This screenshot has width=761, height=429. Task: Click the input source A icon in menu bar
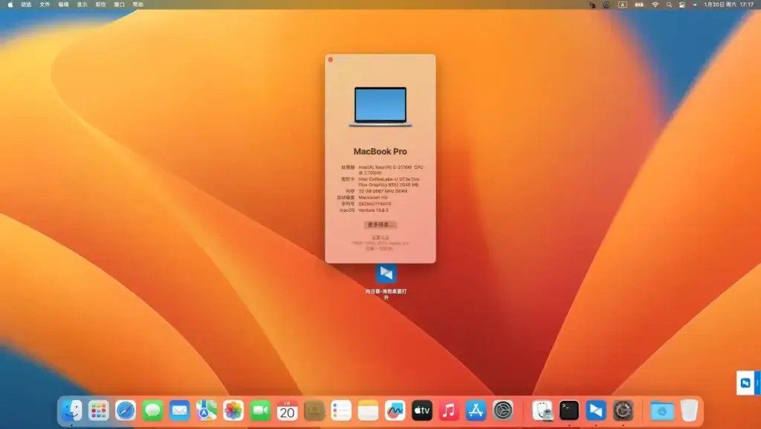[x=622, y=4]
